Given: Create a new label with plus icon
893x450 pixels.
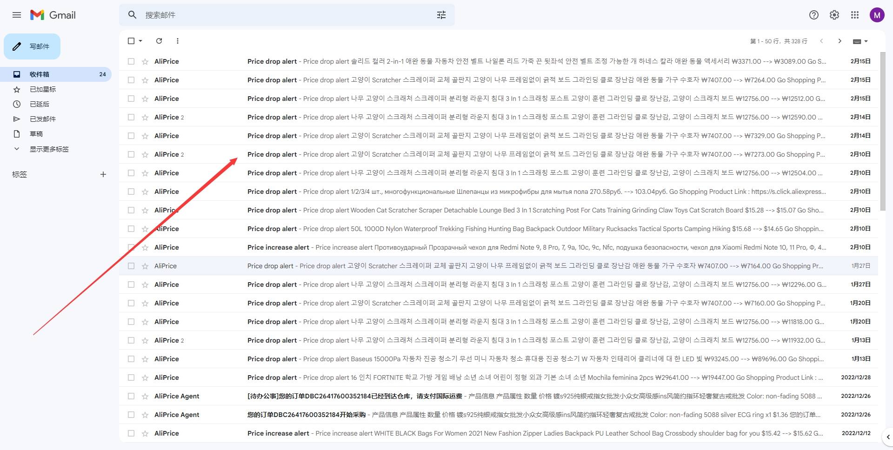Looking at the screenshot, I should coord(103,174).
